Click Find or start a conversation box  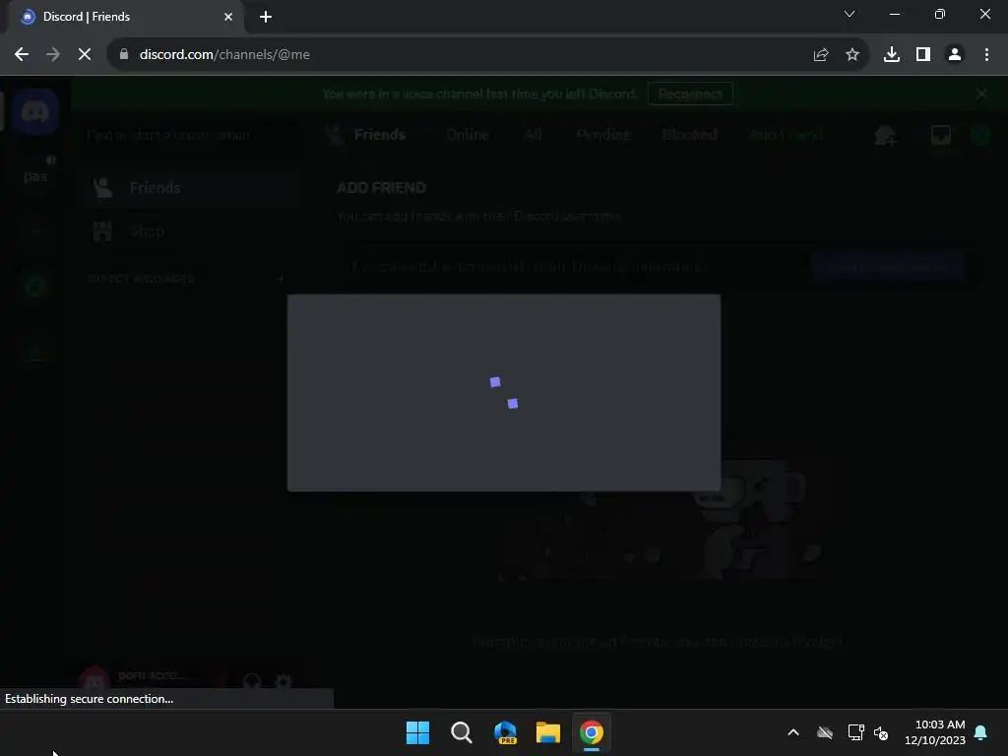click(190, 135)
